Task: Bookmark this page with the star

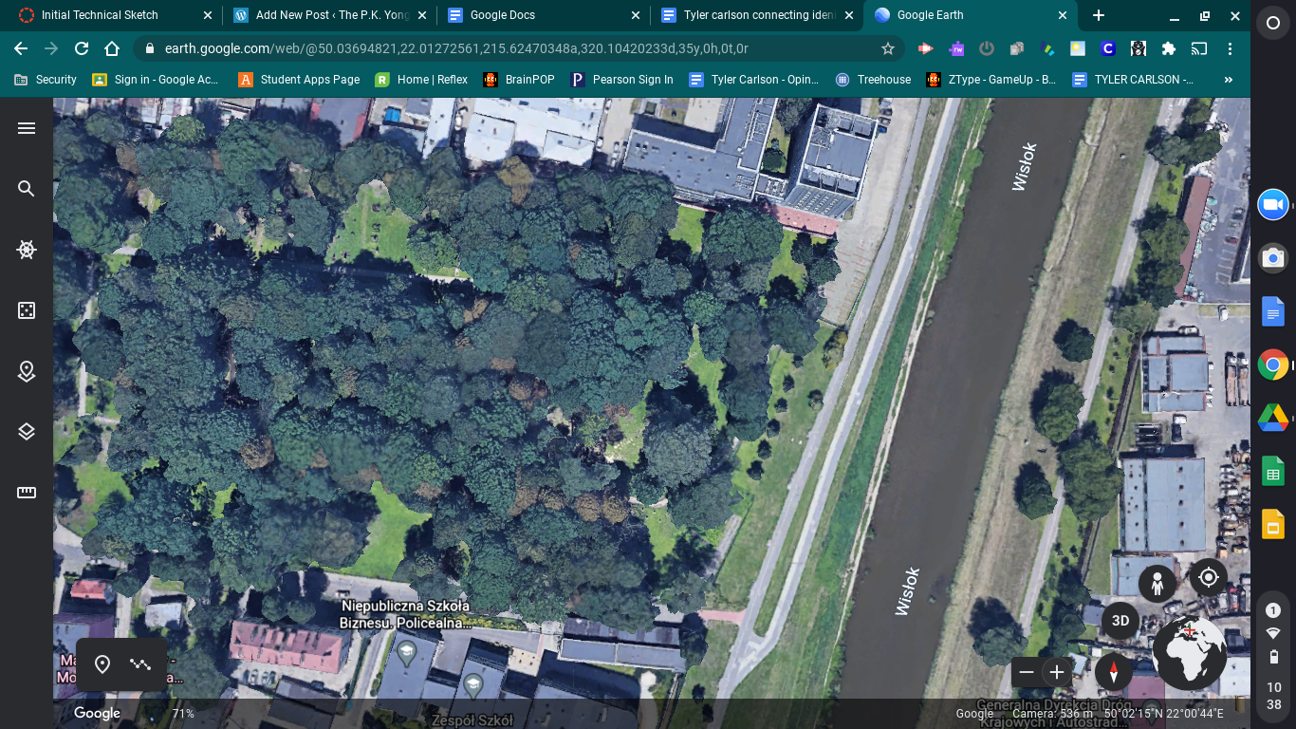Action: coord(888,48)
